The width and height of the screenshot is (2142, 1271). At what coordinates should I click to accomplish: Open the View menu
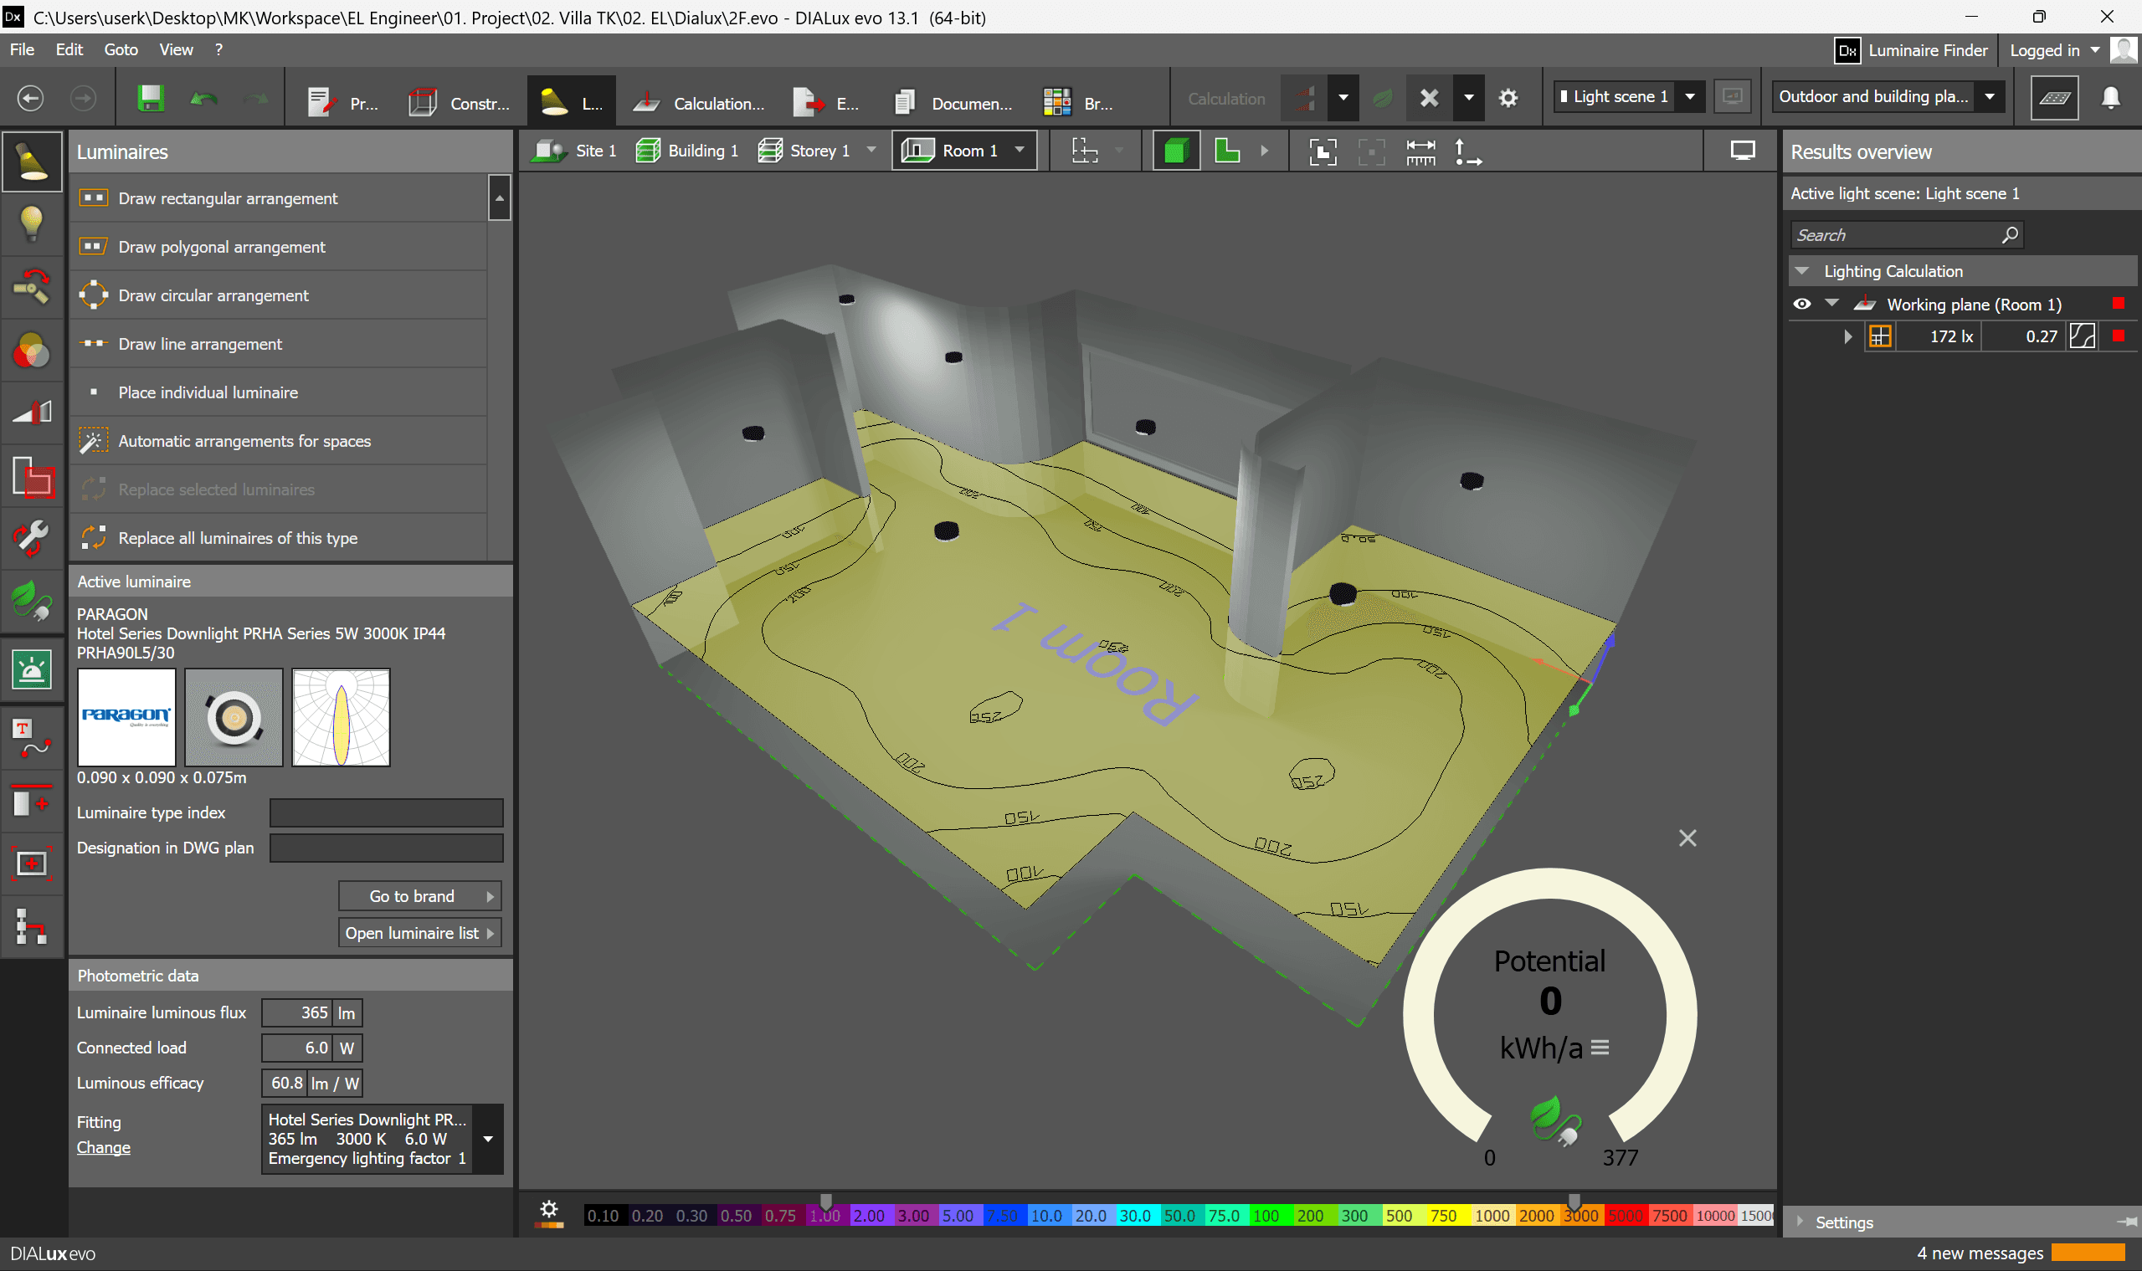pyautogui.click(x=176, y=49)
